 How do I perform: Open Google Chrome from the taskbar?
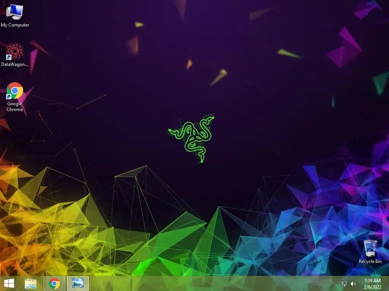[54, 283]
